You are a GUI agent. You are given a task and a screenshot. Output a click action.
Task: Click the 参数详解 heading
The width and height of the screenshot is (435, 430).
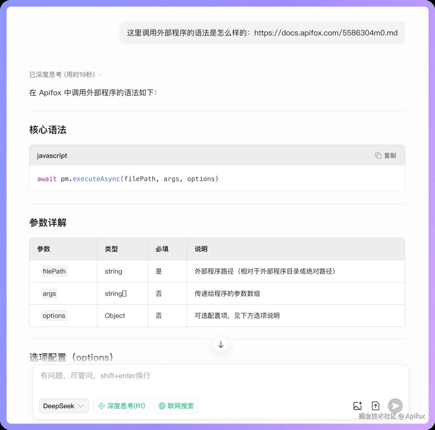click(48, 223)
